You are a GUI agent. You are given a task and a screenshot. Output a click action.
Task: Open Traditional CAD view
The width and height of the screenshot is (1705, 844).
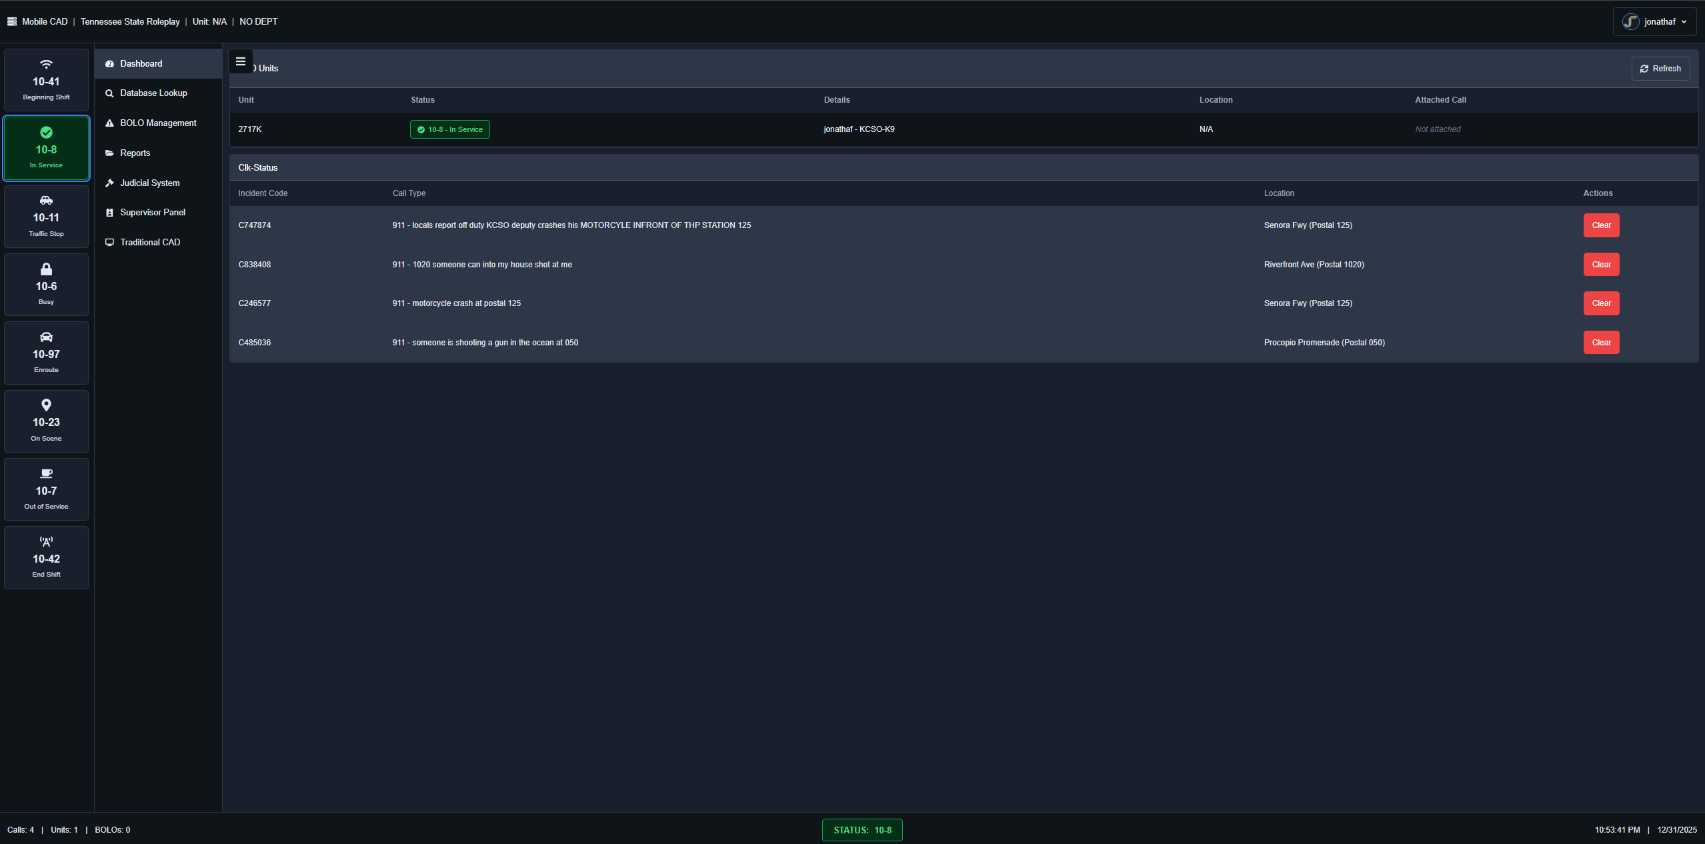pyautogui.click(x=150, y=241)
